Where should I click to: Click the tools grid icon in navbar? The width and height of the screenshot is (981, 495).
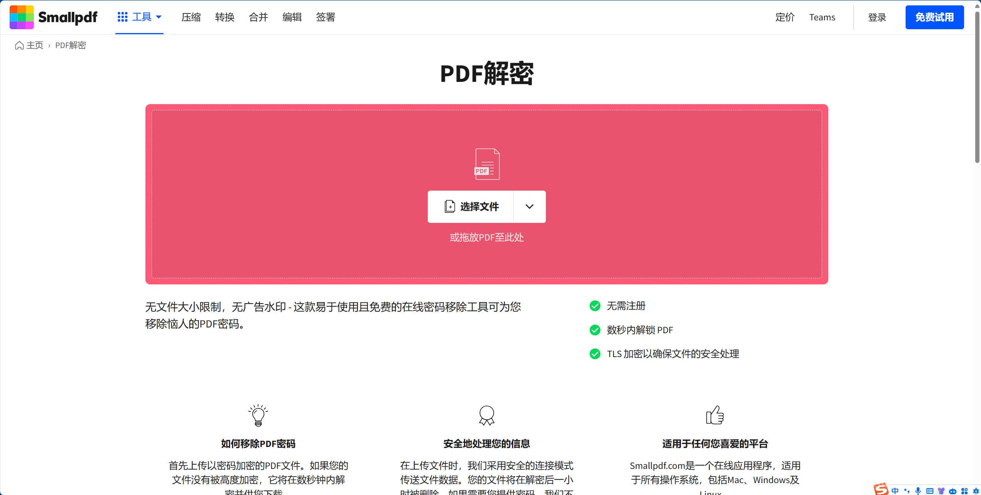(122, 17)
